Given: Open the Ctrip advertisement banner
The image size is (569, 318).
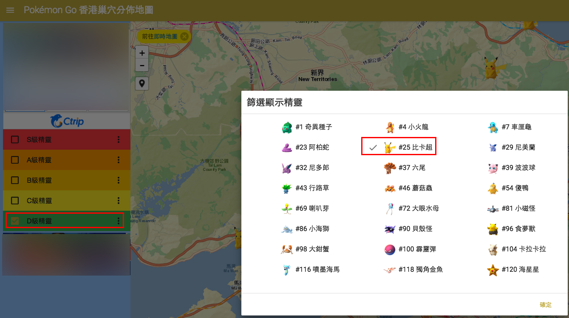Looking at the screenshot, I should pos(67,121).
